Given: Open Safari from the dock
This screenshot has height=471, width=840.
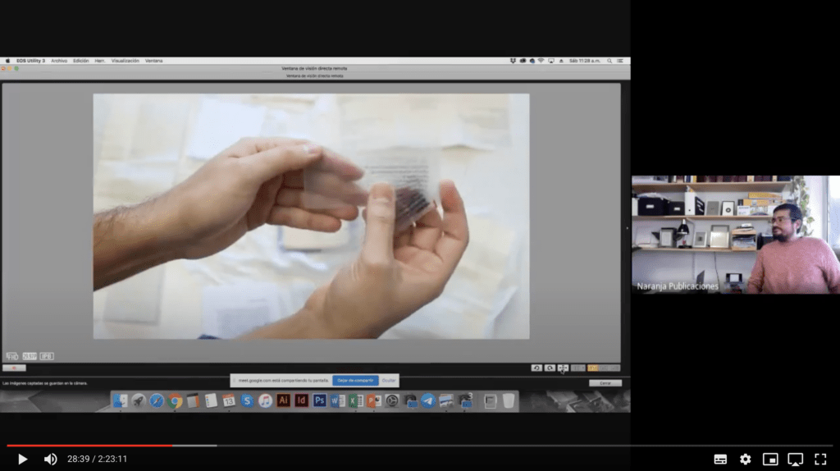Looking at the screenshot, I should 157,400.
